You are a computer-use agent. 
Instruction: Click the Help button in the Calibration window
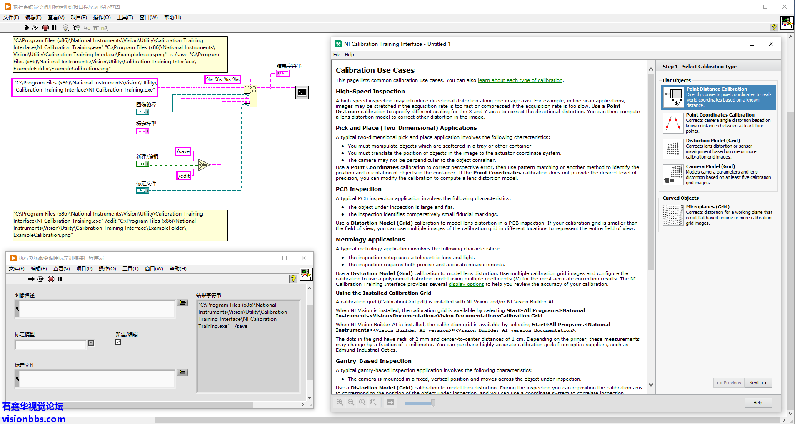758,403
